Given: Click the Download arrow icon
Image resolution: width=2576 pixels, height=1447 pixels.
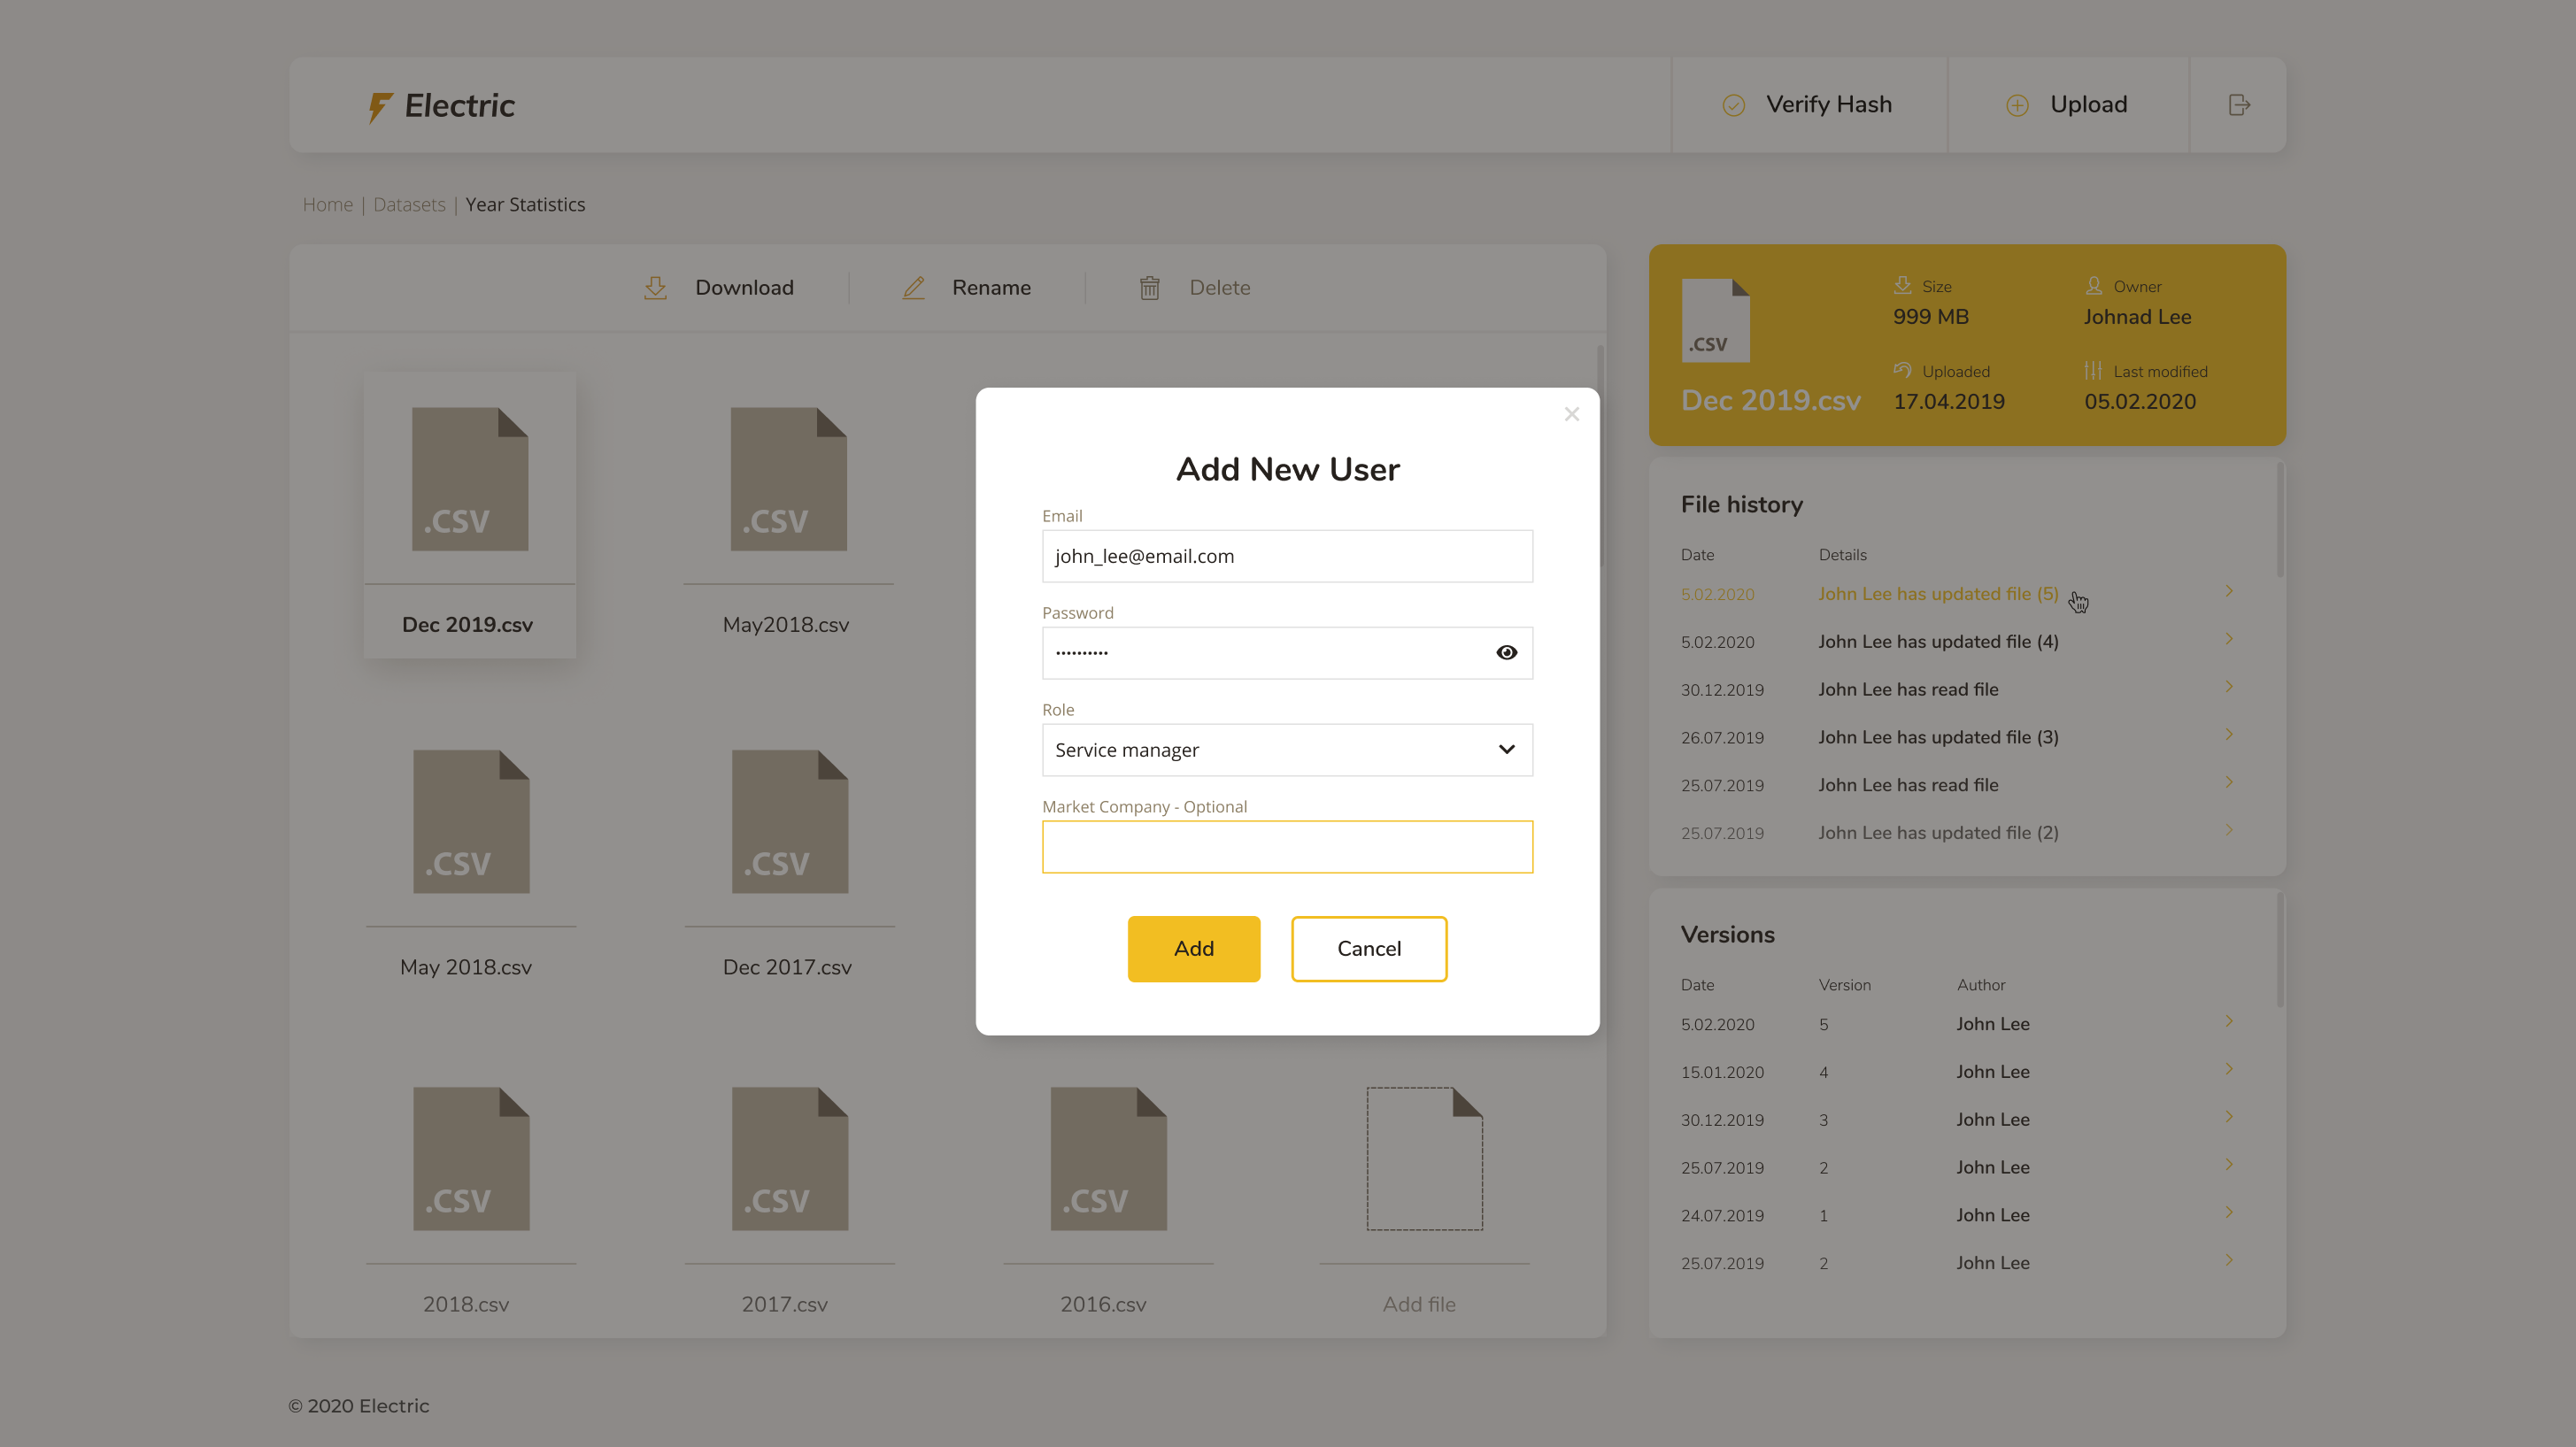Looking at the screenshot, I should coord(655,288).
